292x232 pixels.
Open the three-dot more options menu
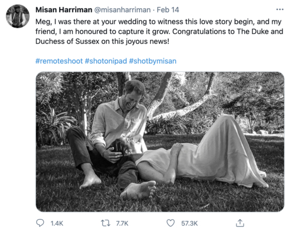pyautogui.click(x=280, y=9)
